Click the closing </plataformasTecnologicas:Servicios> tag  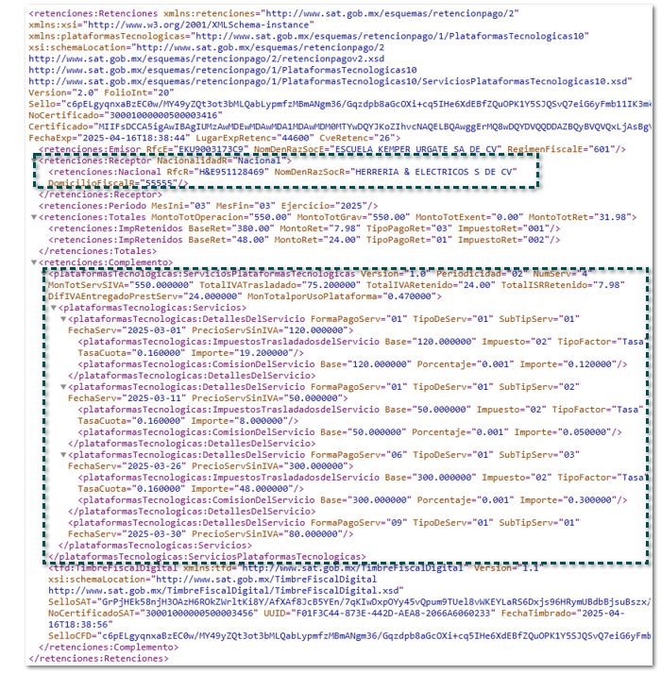(x=155, y=545)
